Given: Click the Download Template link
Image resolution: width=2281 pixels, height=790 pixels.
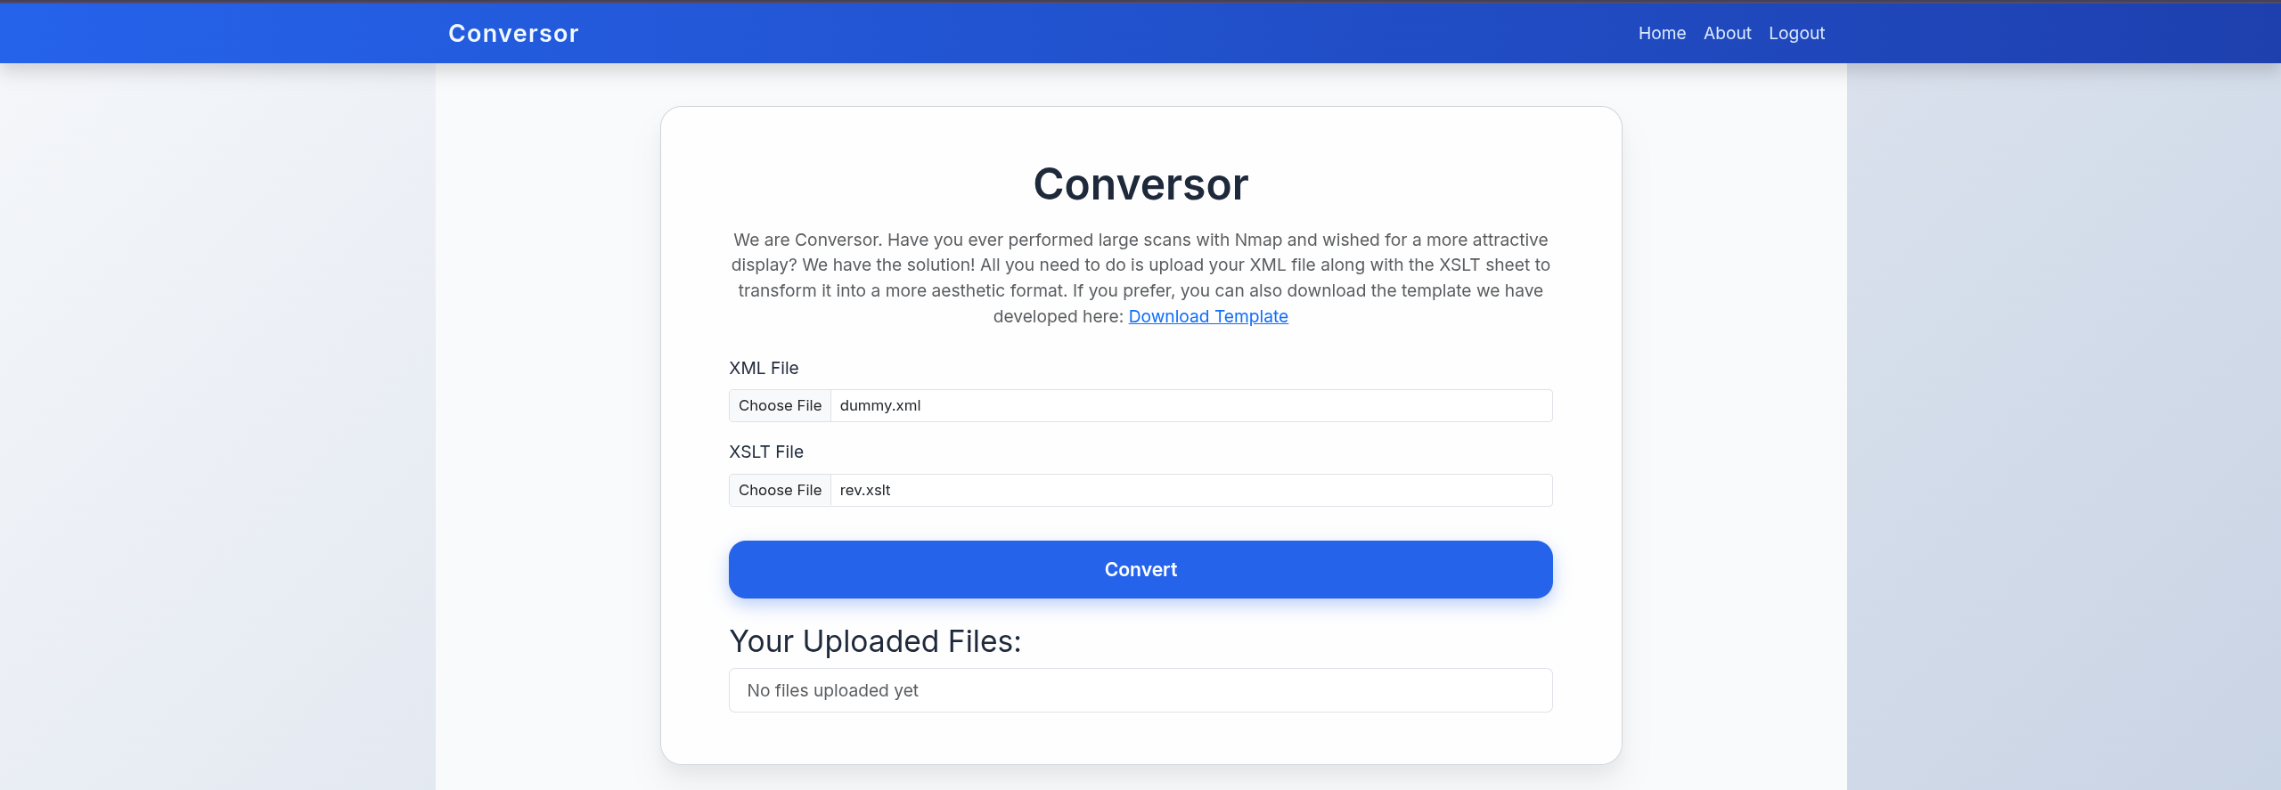Looking at the screenshot, I should (1207, 316).
